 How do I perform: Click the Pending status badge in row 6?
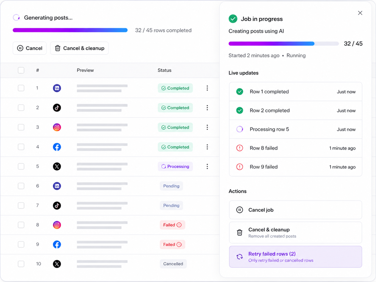(x=171, y=186)
